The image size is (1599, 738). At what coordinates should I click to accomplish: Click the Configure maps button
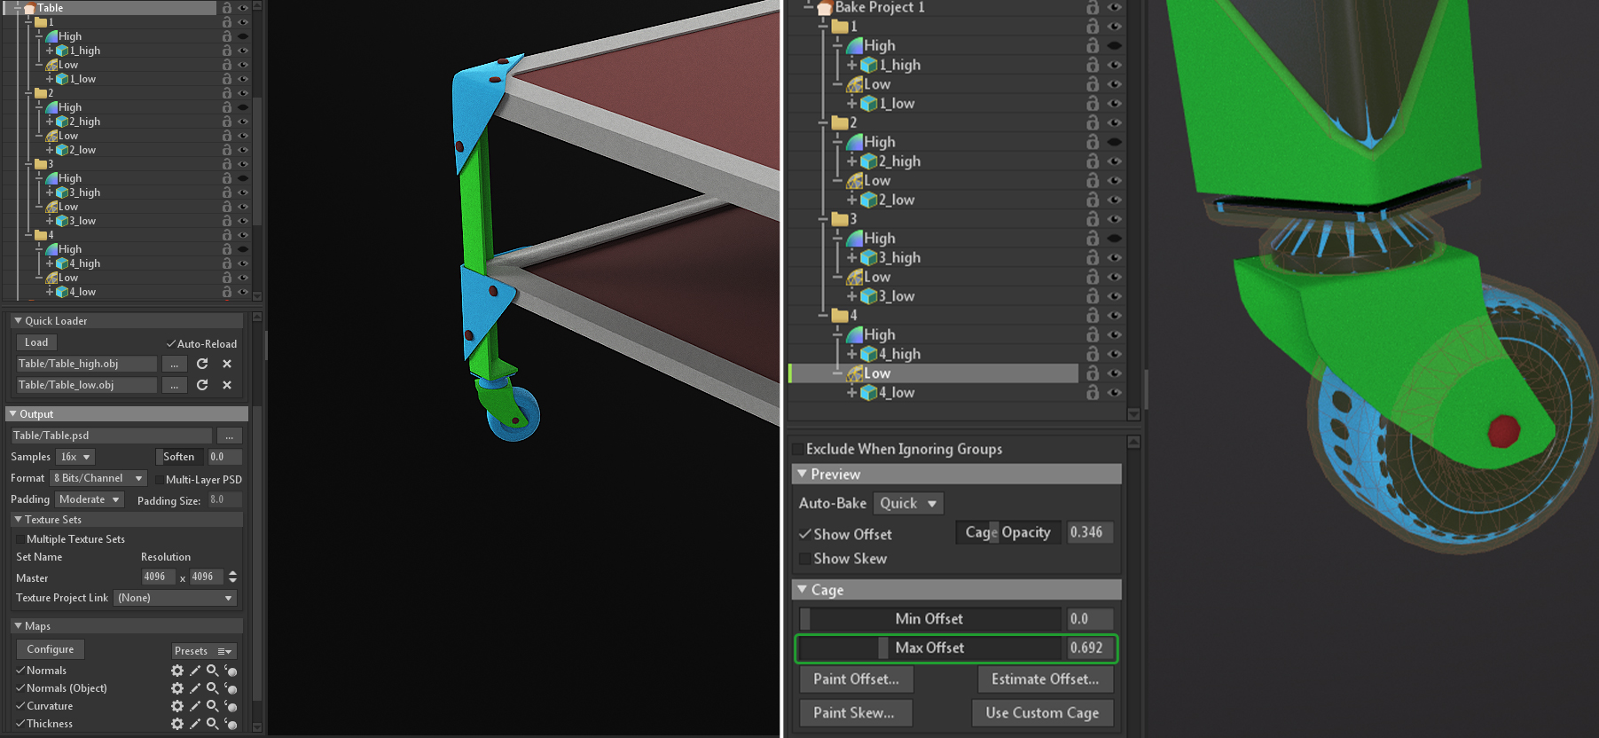coord(51,649)
